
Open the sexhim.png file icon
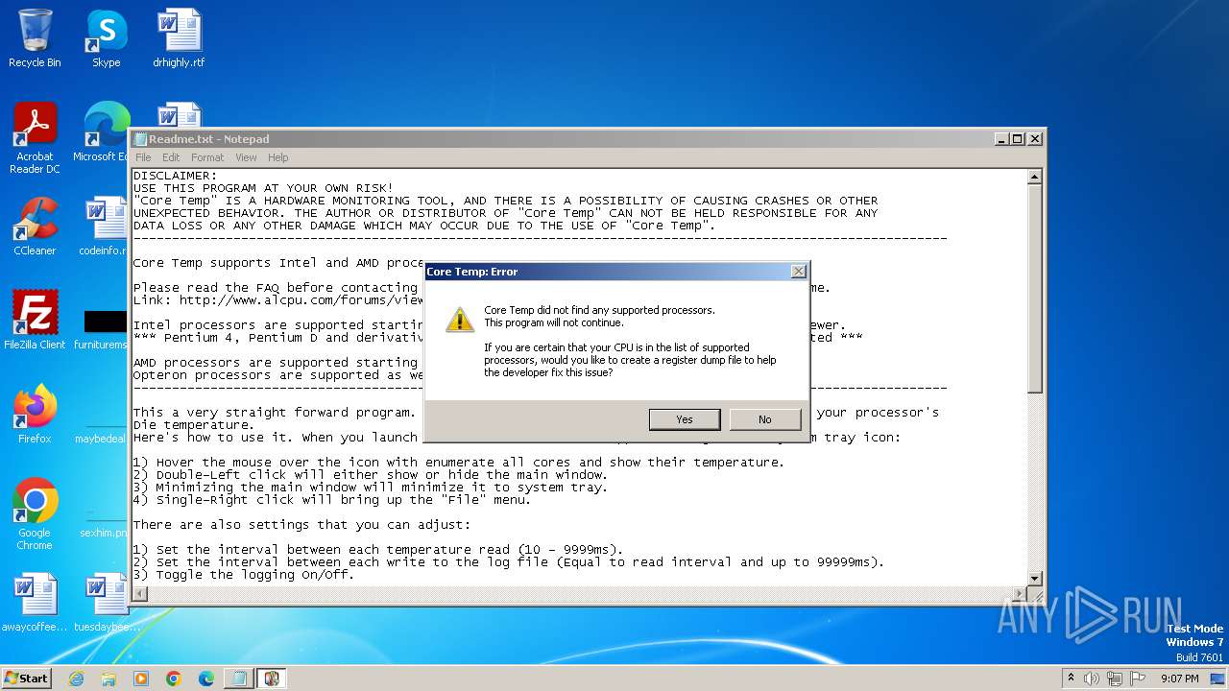point(104,526)
